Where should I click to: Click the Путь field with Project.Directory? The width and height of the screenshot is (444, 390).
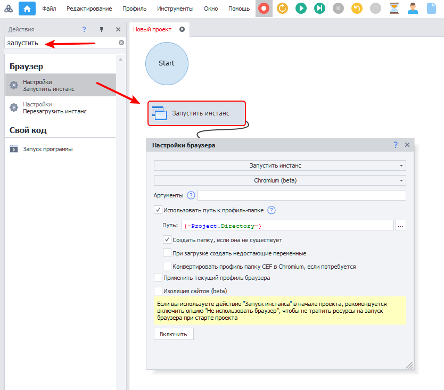coord(287,226)
